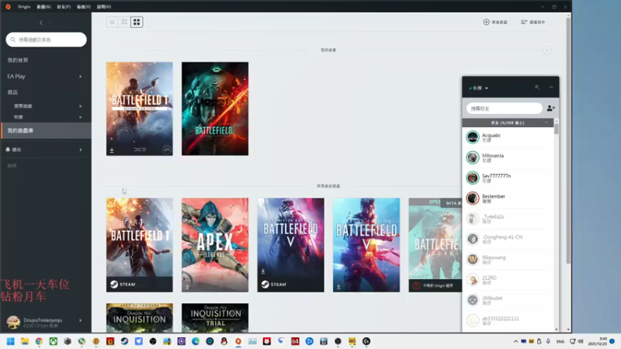Click the Origin icon in the taskbar

pyautogui.click(x=238, y=341)
